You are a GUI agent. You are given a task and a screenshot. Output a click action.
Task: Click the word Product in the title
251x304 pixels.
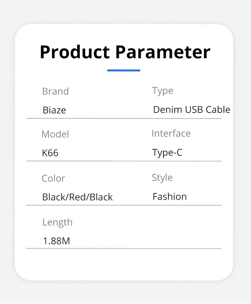[75, 52]
